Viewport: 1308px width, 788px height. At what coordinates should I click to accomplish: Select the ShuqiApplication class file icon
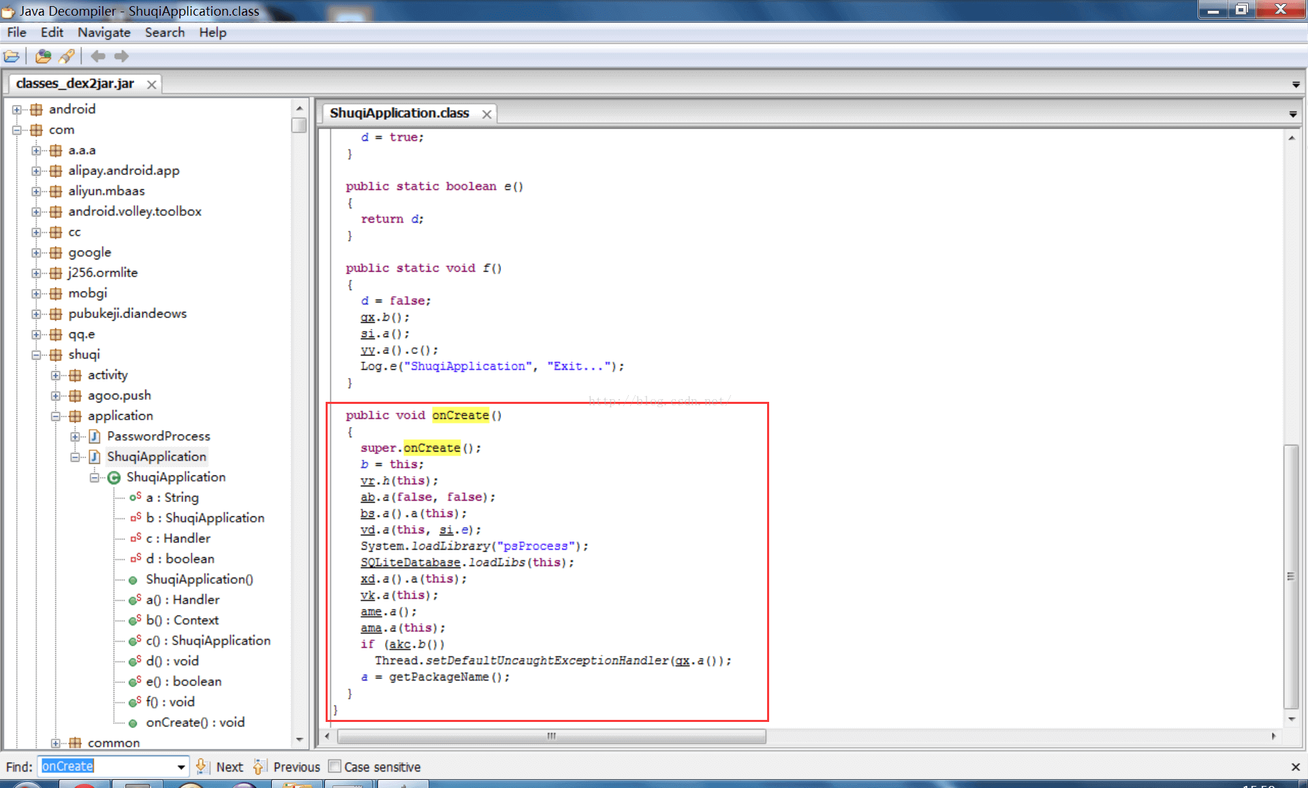coord(95,456)
